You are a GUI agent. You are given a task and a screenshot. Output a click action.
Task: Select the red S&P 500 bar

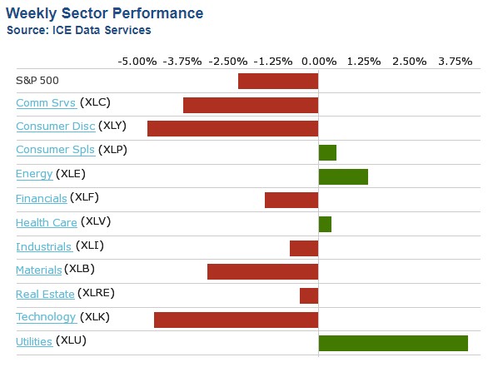point(278,81)
